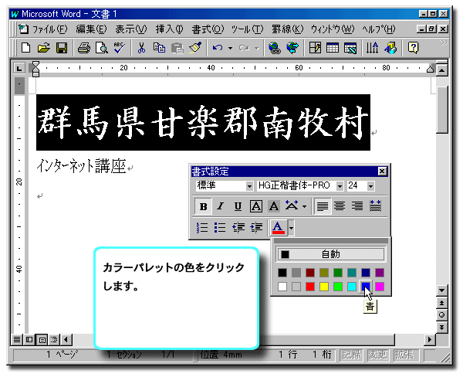Image resolution: width=463 pixels, height=377 pixels.
Task: Expand the font color dropdown arrow
Action: coord(292,228)
